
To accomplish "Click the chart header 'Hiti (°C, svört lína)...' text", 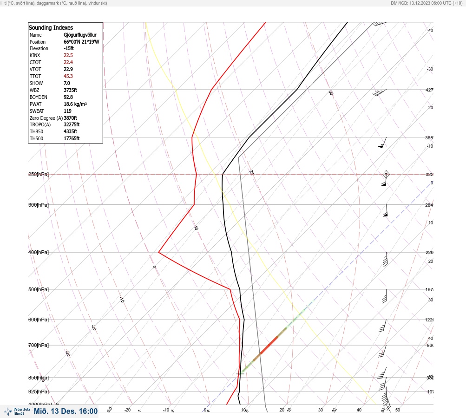I will 54,3.
